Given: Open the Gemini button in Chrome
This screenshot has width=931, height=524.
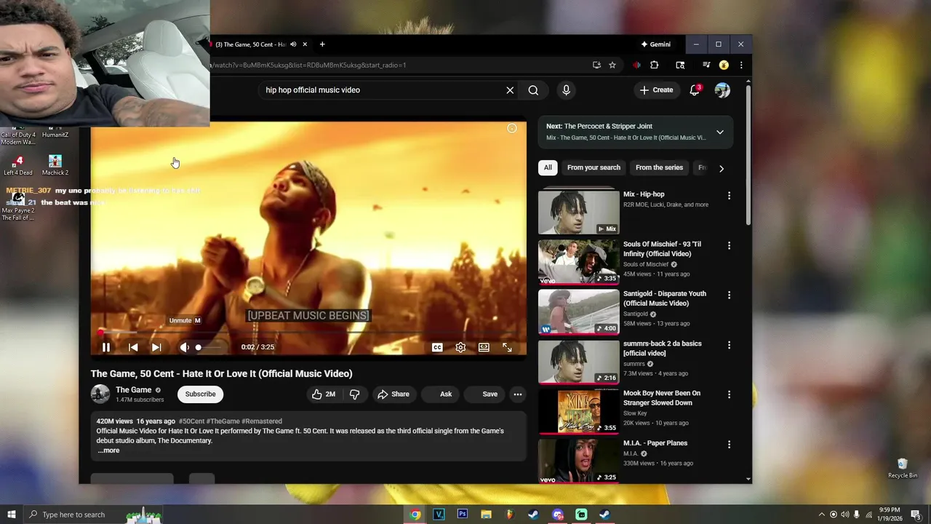Looking at the screenshot, I should pyautogui.click(x=656, y=44).
